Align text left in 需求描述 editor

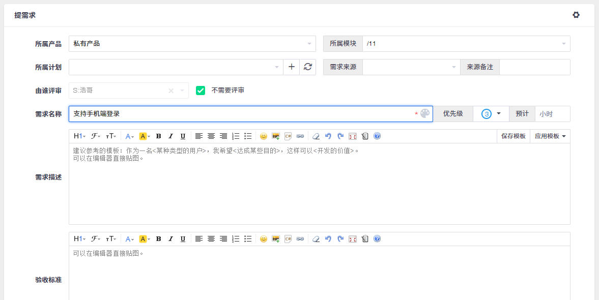199,136
